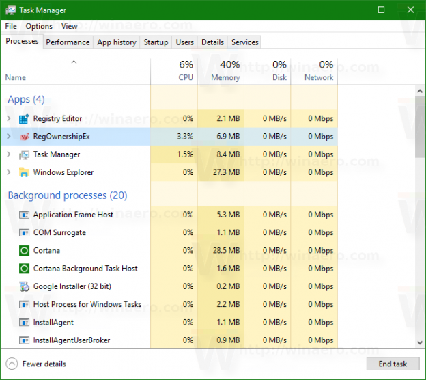The width and height of the screenshot is (426, 380).
Task: Switch to the Details tab
Action: pyautogui.click(x=212, y=42)
